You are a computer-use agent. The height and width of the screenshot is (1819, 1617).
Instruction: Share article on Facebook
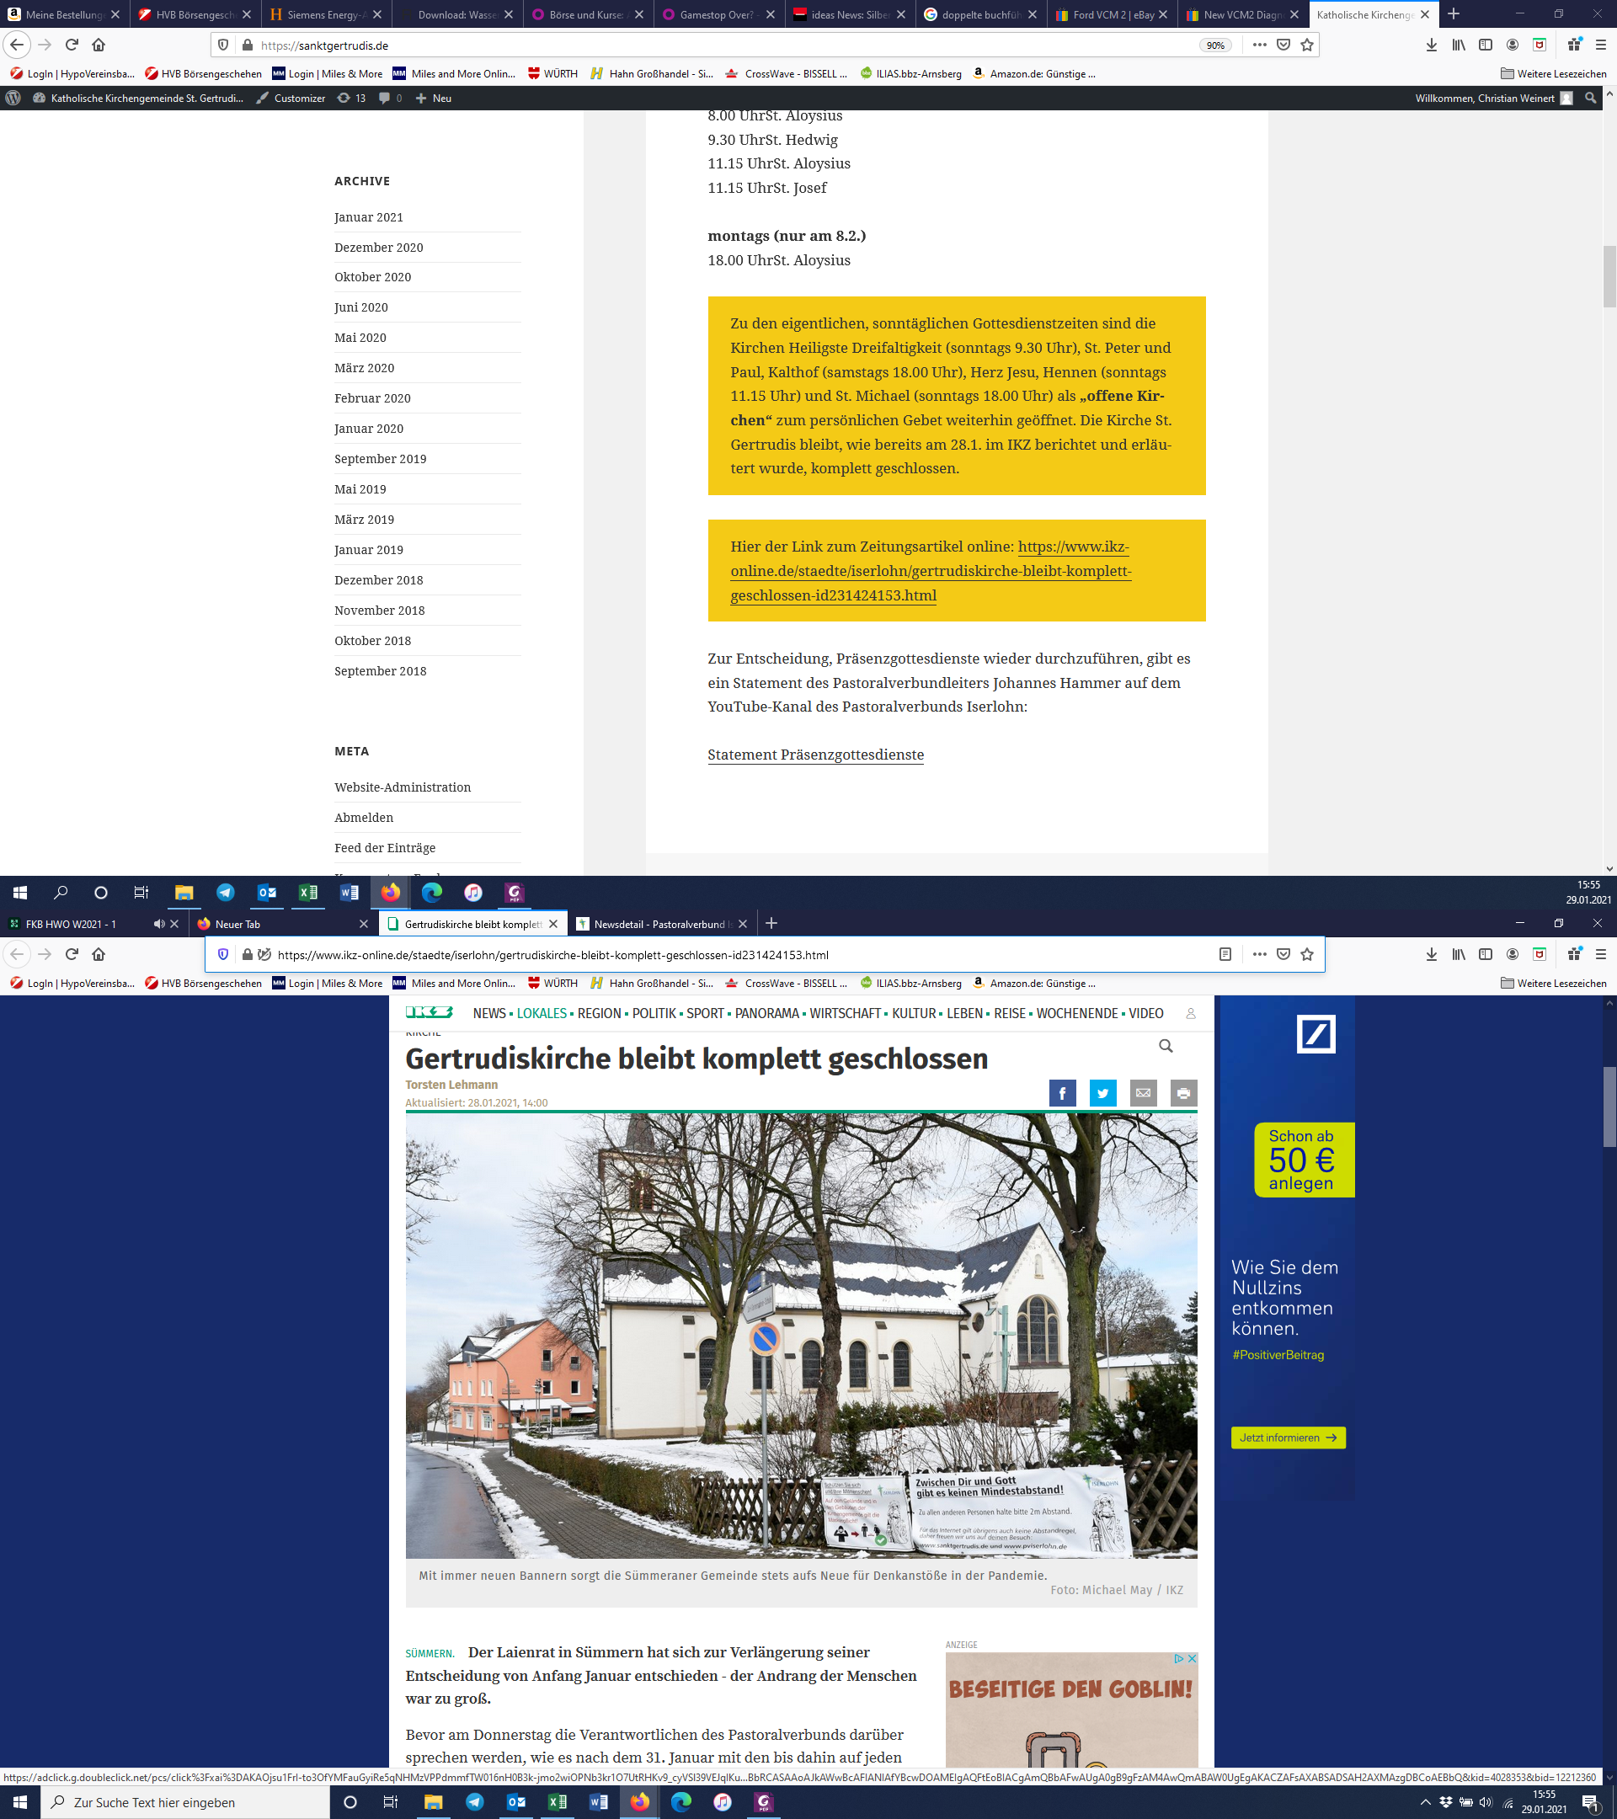[x=1062, y=1093]
